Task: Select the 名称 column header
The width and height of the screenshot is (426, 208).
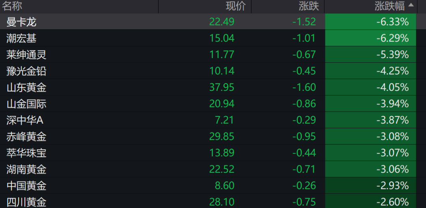Action: pyautogui.click(x=12, y=6)
